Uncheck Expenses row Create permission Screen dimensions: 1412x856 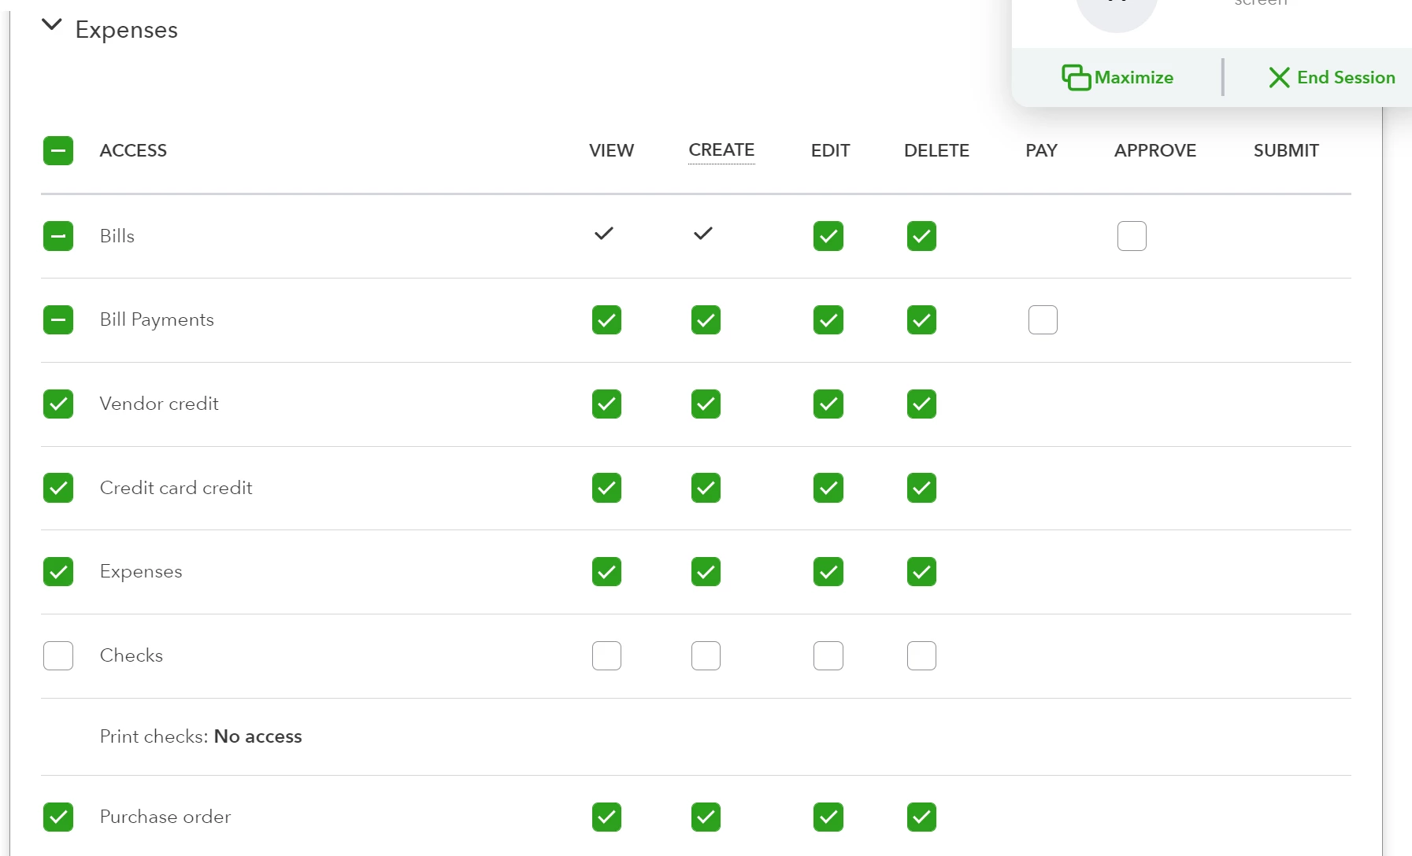706,572
